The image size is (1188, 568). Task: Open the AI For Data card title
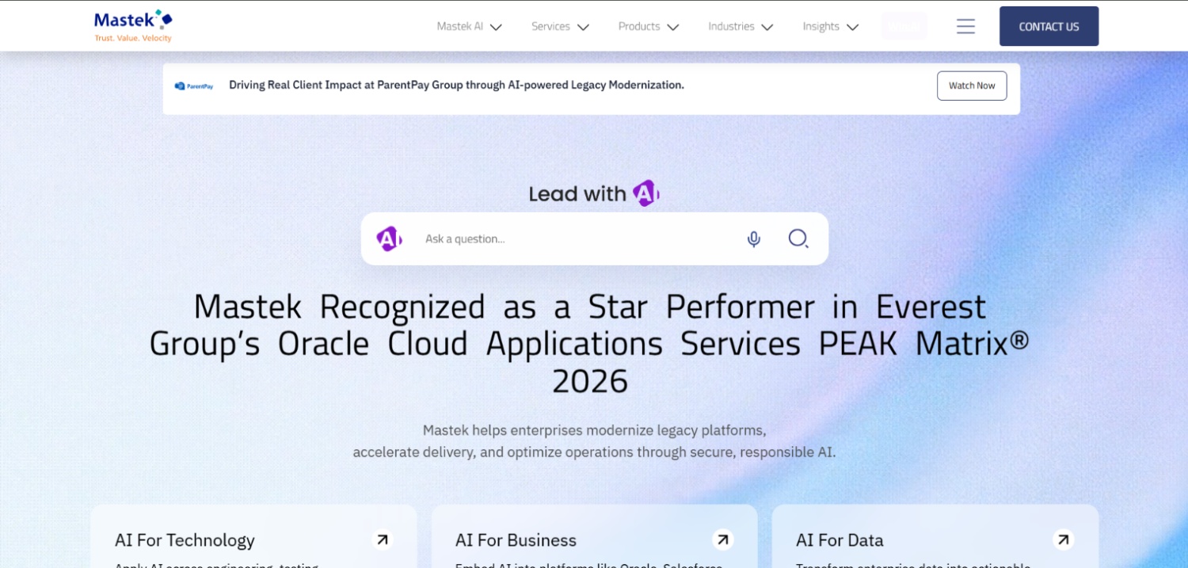(x=840, y=540)
